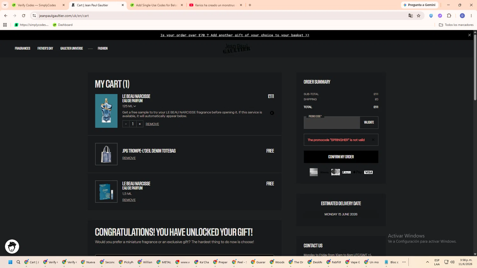
Task: Open the simplycodes bookmark
Action: [x=31, y=25]
